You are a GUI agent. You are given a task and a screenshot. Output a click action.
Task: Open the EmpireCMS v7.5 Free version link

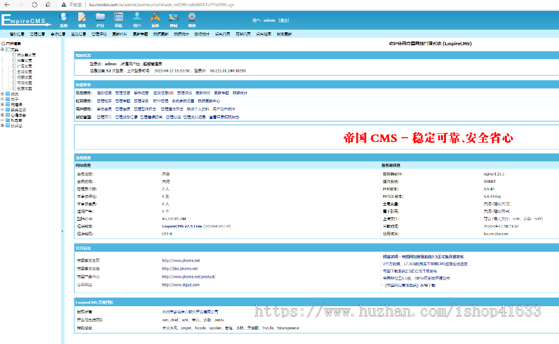tap(182, 226)
